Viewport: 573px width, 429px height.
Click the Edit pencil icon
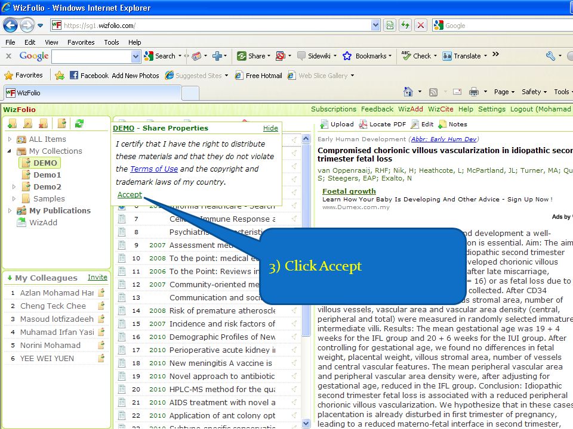(x=415, y=125)
